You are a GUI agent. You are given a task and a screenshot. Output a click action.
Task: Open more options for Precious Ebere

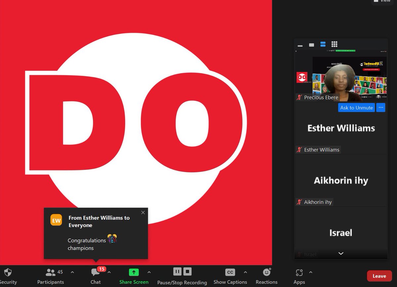click(x=381, y=108)
